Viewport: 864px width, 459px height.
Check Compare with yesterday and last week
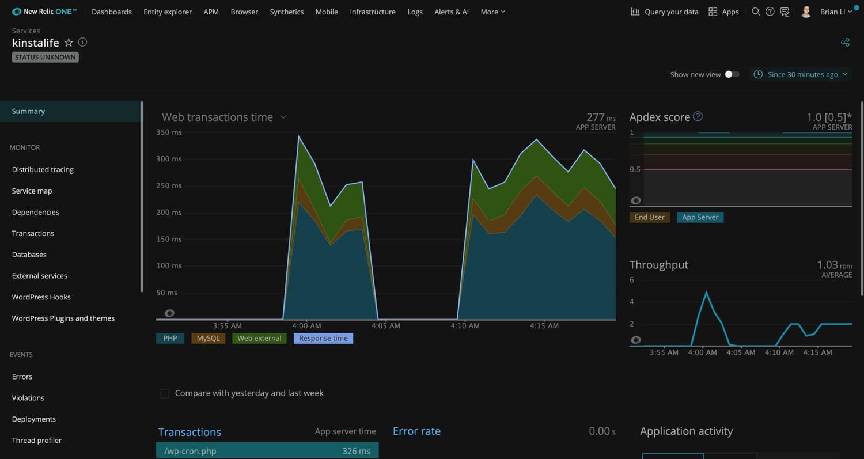(165, 393)
